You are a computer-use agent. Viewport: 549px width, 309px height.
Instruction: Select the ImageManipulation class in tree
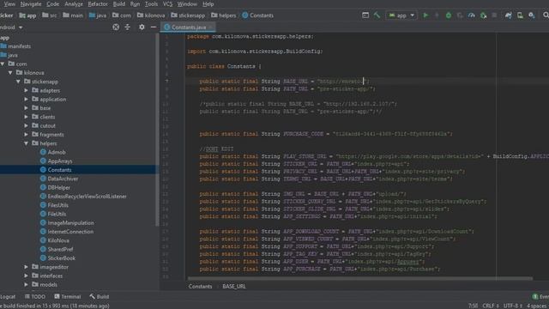pos(67,223)
